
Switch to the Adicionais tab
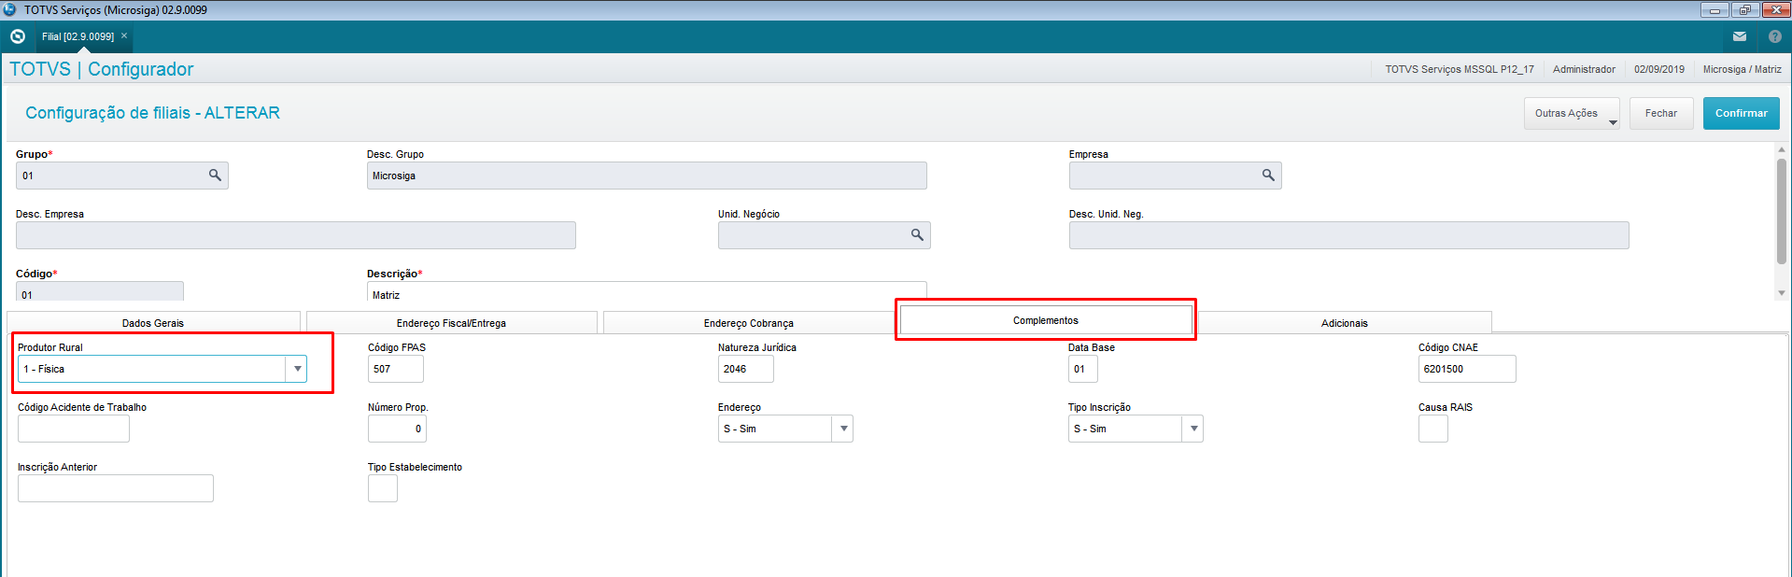click(1344, 323)
